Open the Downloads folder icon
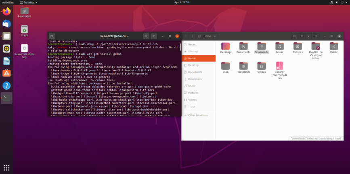 tap(261, 46)
